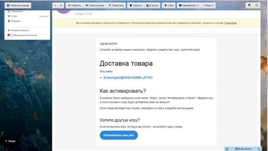
Task: Go to next message with down arrow
Action: coord(61,5)
